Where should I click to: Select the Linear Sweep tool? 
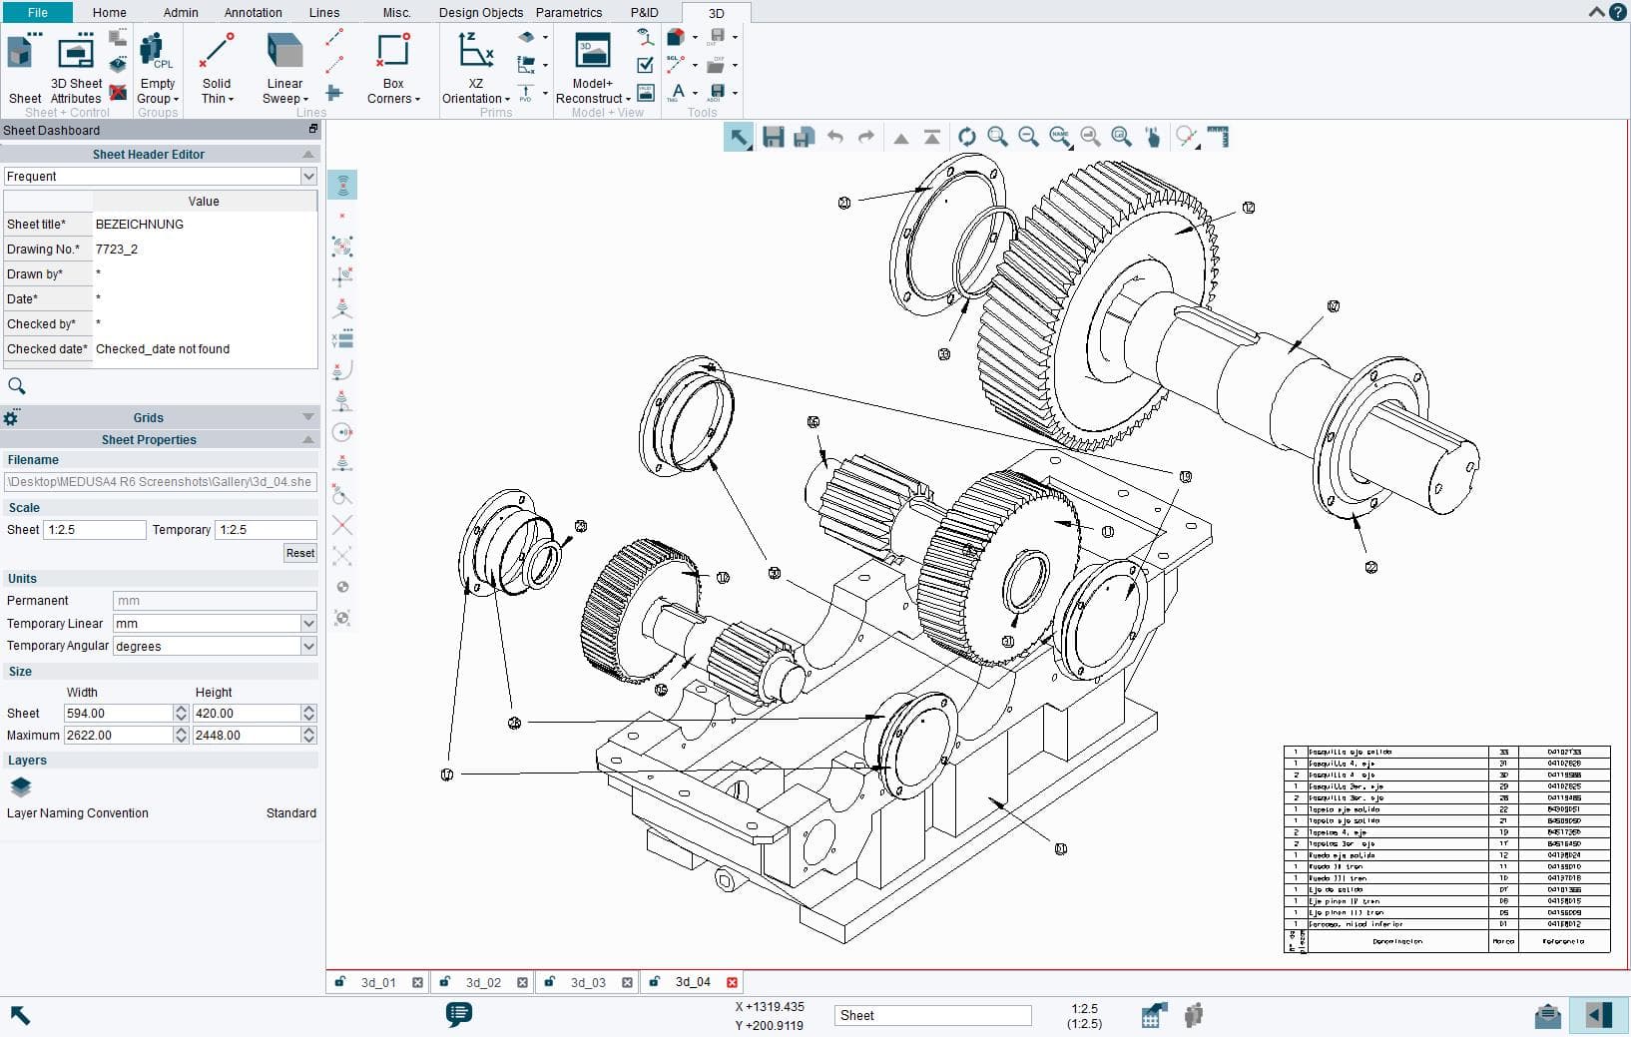tap(284, 68)
